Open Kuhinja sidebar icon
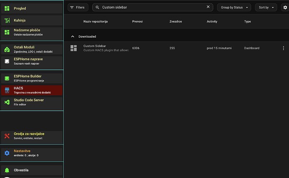 (x=7, y=20)
